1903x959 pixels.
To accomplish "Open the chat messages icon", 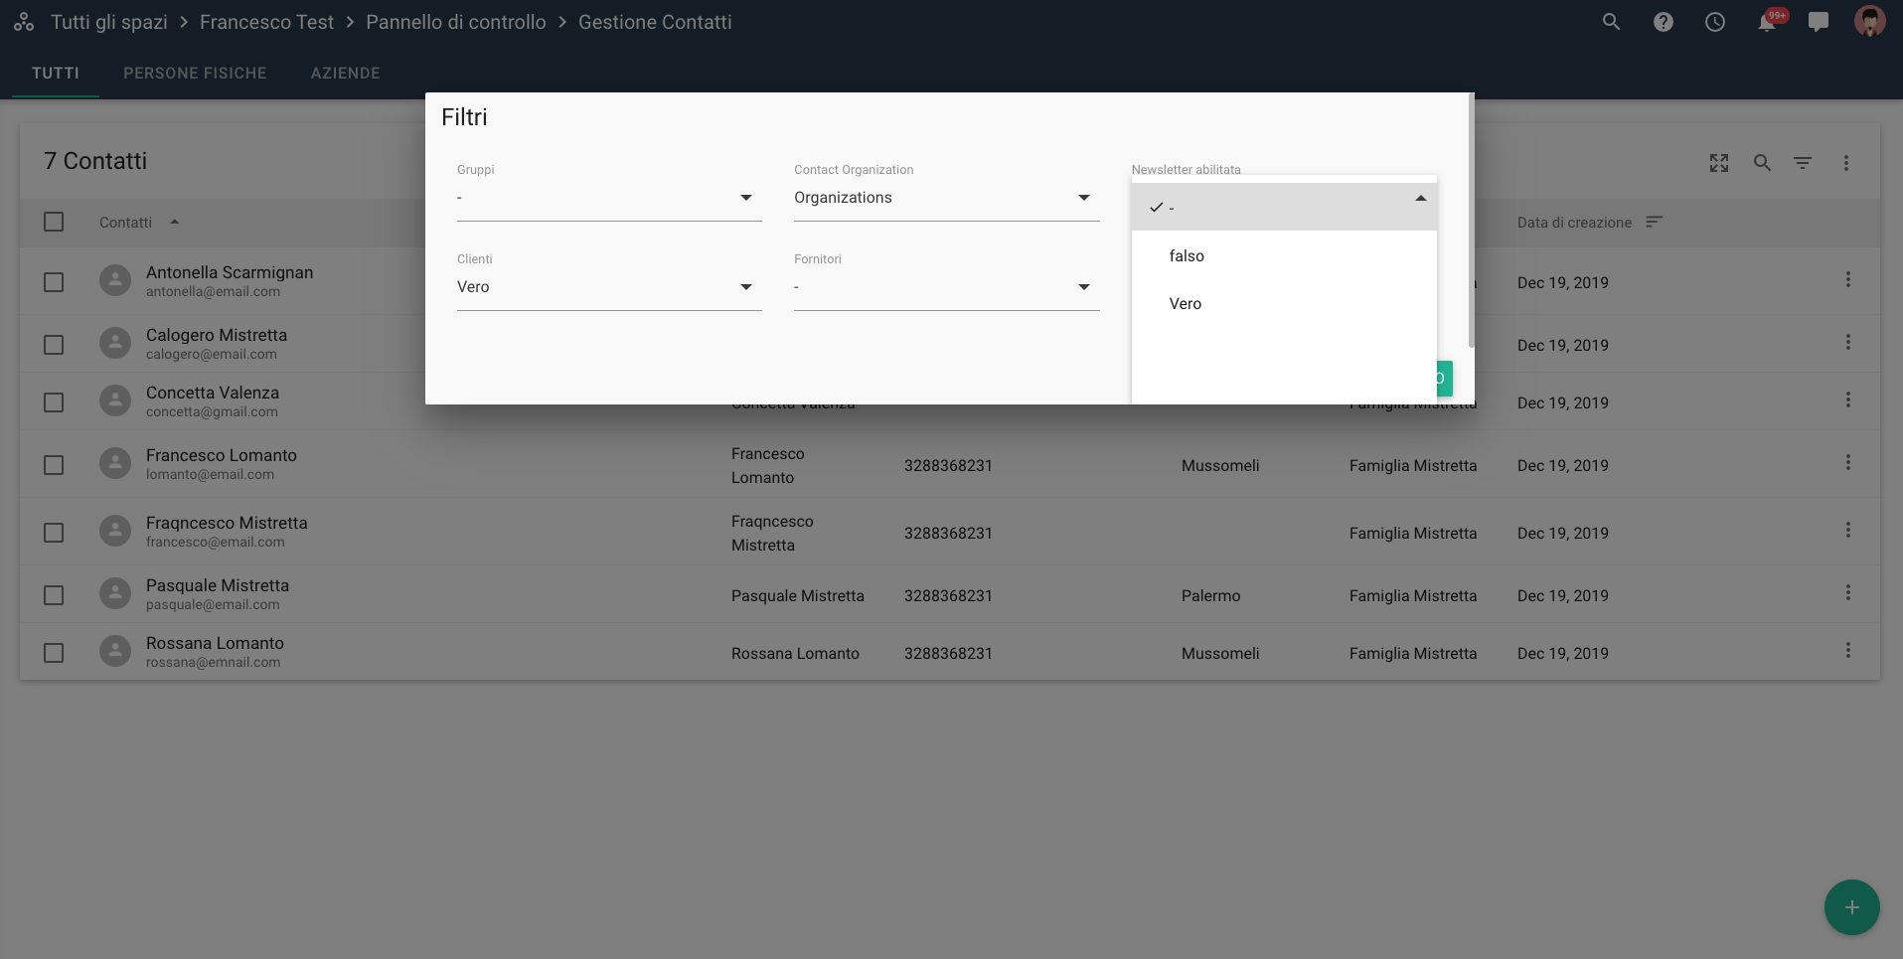I will (x=1818, y=22).
